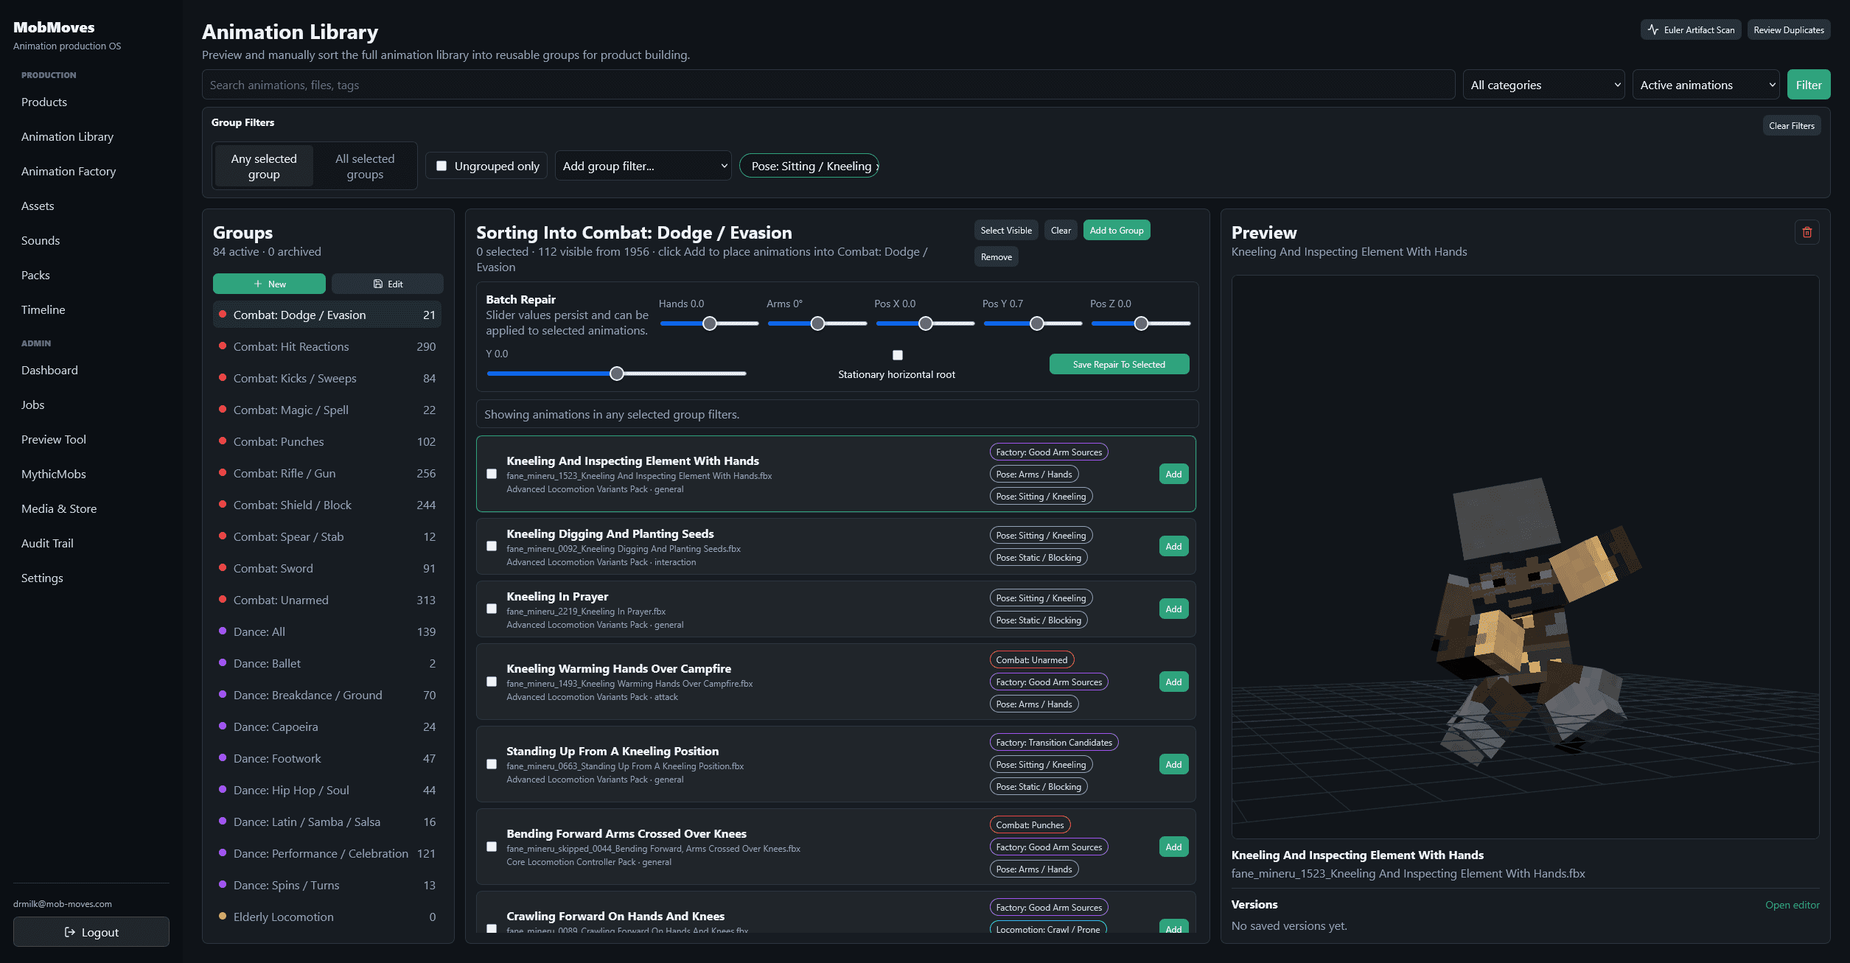
Task: Open the Open editor link
Action: click(1793, 904)
